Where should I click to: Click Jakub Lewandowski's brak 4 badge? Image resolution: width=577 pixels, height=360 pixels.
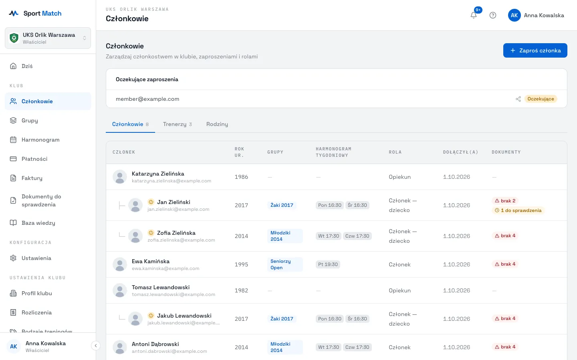505,318
